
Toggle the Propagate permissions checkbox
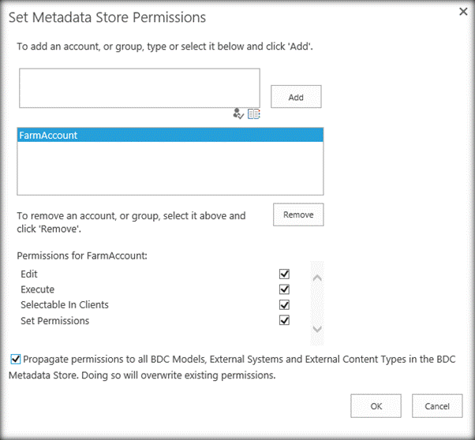[17, 359]
